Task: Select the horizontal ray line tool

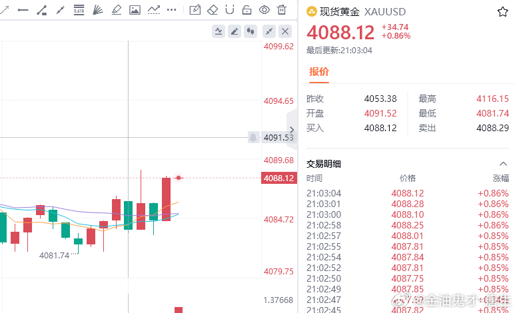Action: (23, 10)
